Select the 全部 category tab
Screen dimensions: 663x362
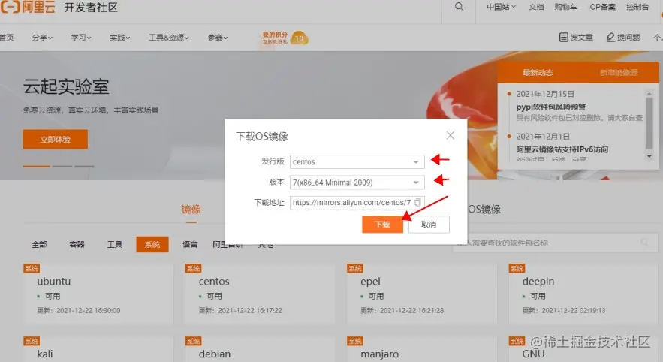[x=39, y=244]
